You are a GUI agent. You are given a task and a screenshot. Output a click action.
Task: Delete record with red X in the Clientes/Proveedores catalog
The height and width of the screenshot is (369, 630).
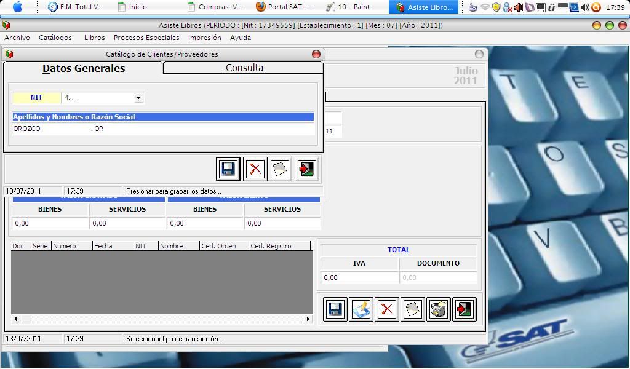point(255,169)
